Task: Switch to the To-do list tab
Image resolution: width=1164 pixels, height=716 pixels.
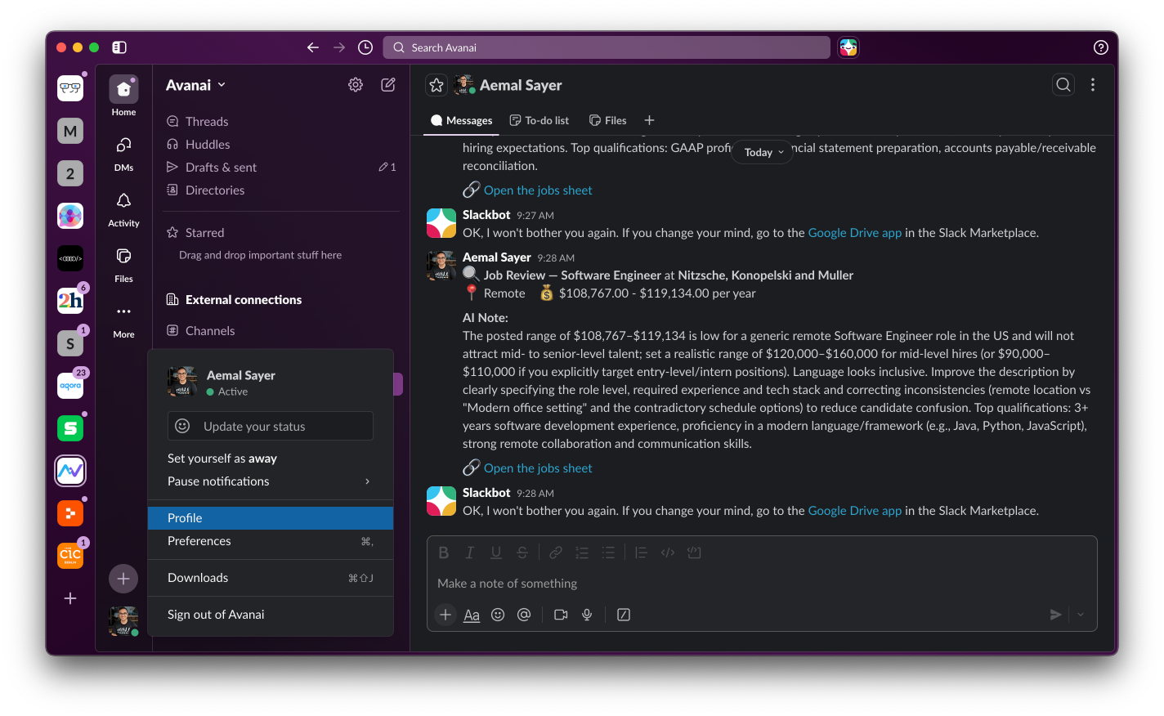Action: (x=539, y=120)
